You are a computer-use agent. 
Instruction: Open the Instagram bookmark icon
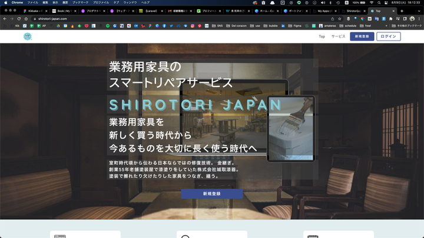(x=193, y=26)
